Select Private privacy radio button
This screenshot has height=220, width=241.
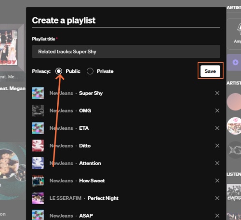tap(90, 71)
